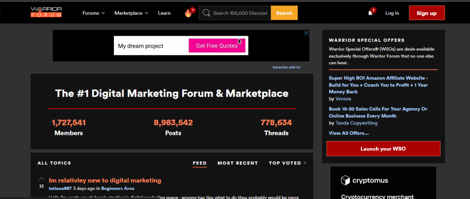Click the Warrior Forum logo
Screen dimensions: 470x199
pyautogui.click(x=46, y=12)
